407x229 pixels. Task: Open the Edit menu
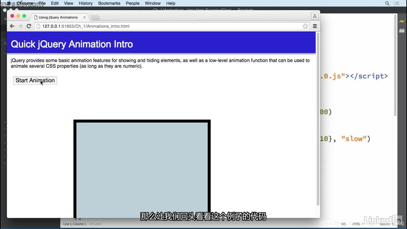click(x=55, y=3)
